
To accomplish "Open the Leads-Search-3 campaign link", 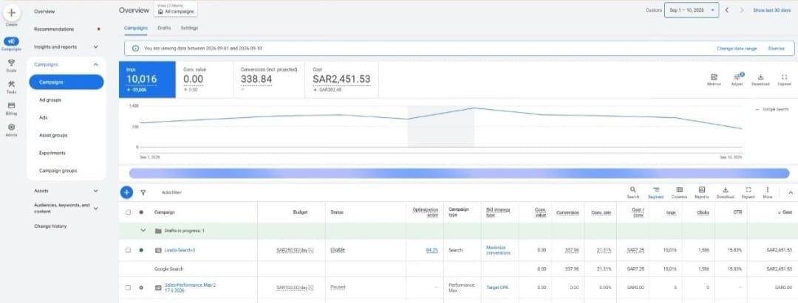I will [x=180, y=250].
